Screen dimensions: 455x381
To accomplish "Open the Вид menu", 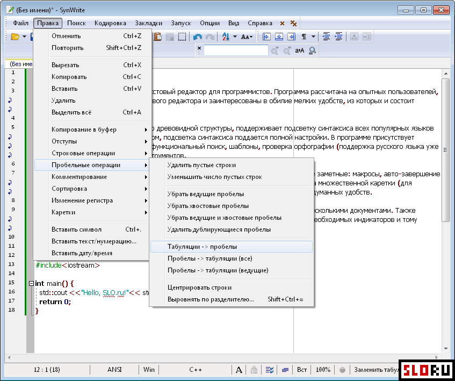I will pyautogui.click(x=234, y=23).
